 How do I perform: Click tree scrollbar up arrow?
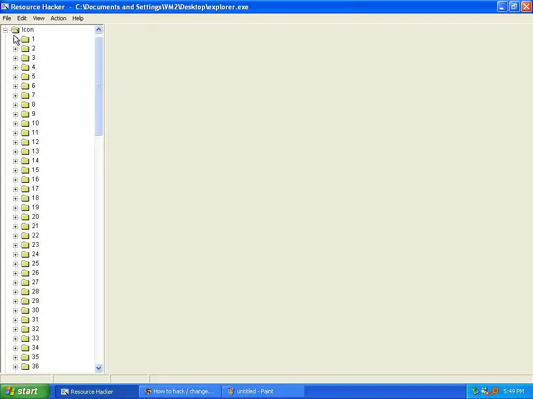click(98, 30)
